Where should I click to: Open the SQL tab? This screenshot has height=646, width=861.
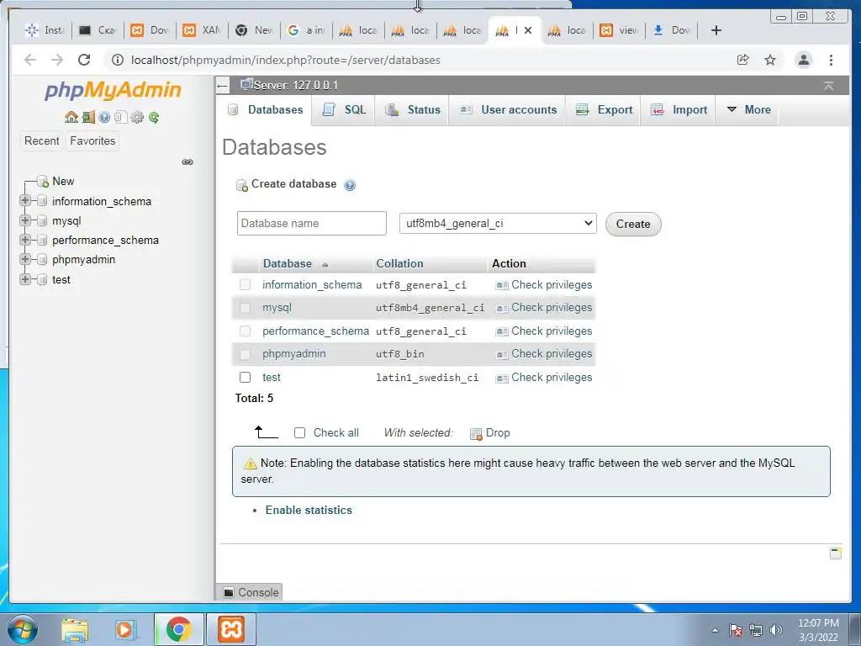tap(344, 110)
